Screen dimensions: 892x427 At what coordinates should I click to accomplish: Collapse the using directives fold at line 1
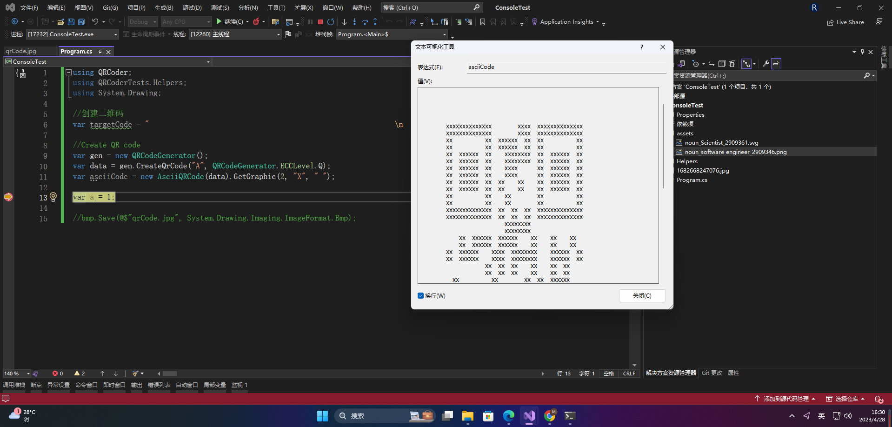68,73
